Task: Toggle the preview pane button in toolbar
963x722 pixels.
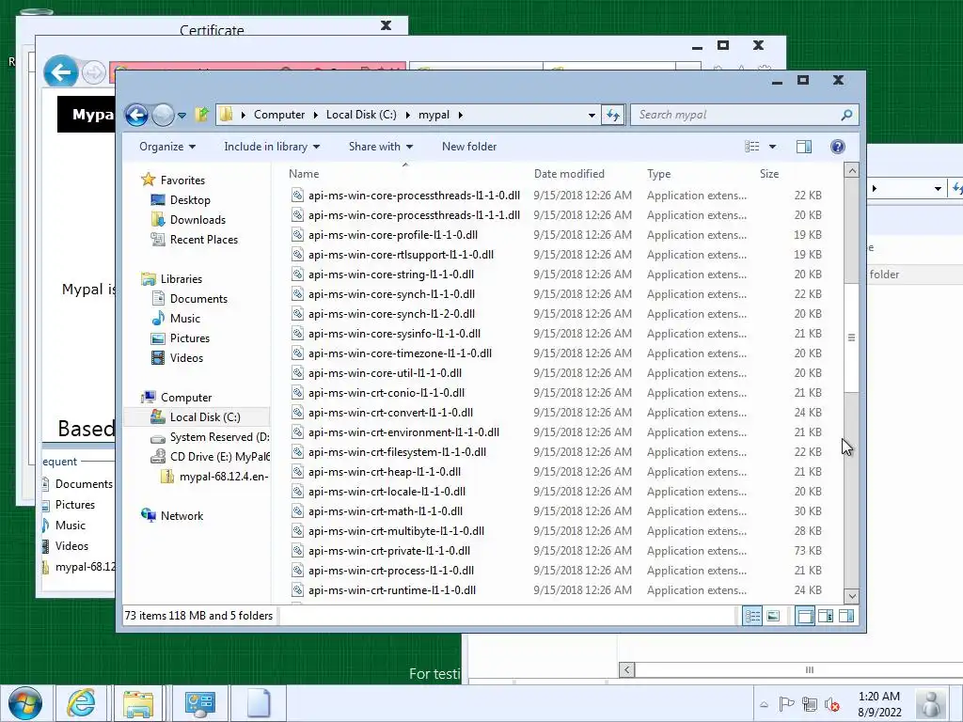Action: click(x=804, y=147)
